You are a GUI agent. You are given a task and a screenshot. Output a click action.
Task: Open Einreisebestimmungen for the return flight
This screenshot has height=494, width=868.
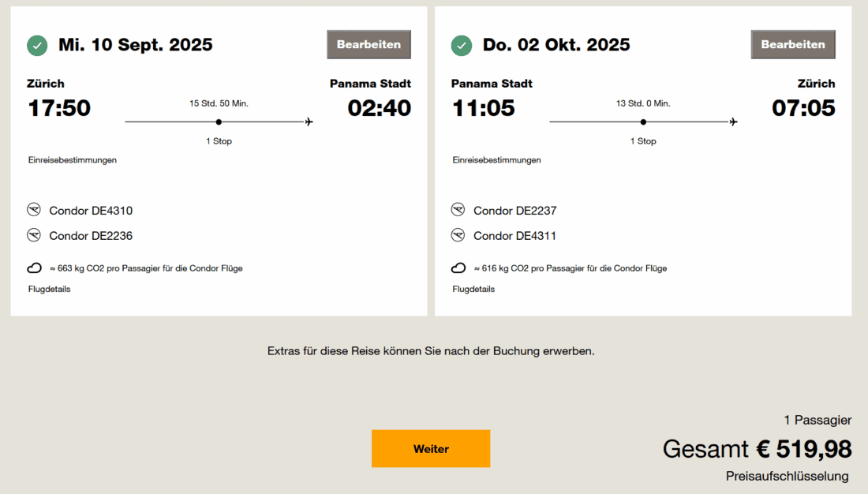click(x=496, y=160)
